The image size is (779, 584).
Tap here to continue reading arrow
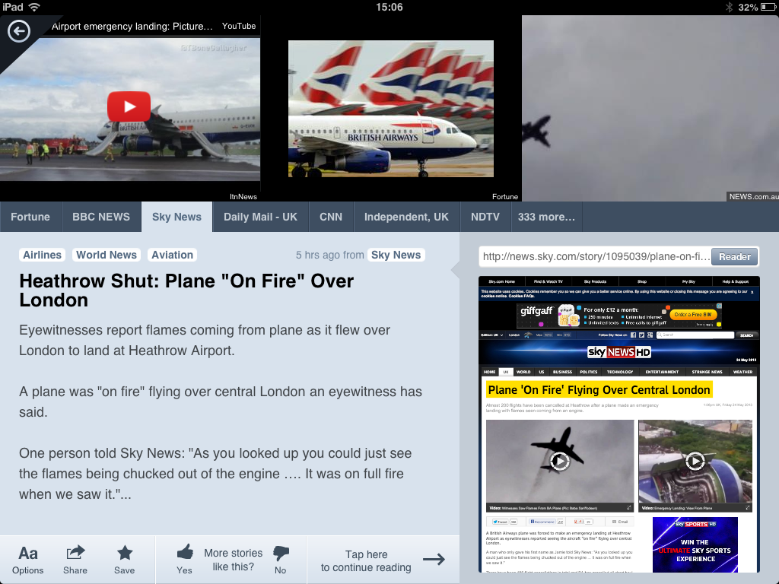tap(434, 560)
